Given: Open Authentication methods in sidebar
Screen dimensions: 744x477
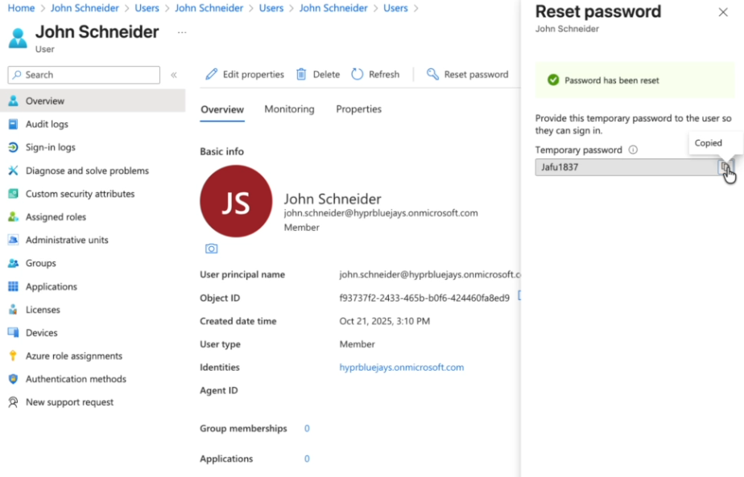Looking at the screenshot, I should point(76,379).
